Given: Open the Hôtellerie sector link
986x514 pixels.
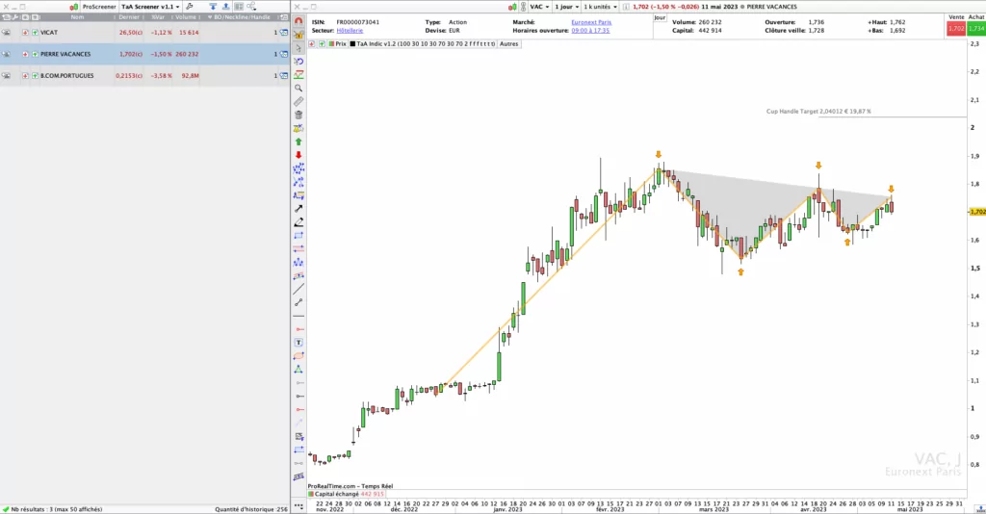Looking at the screenshot, I should tap(350, 30).
